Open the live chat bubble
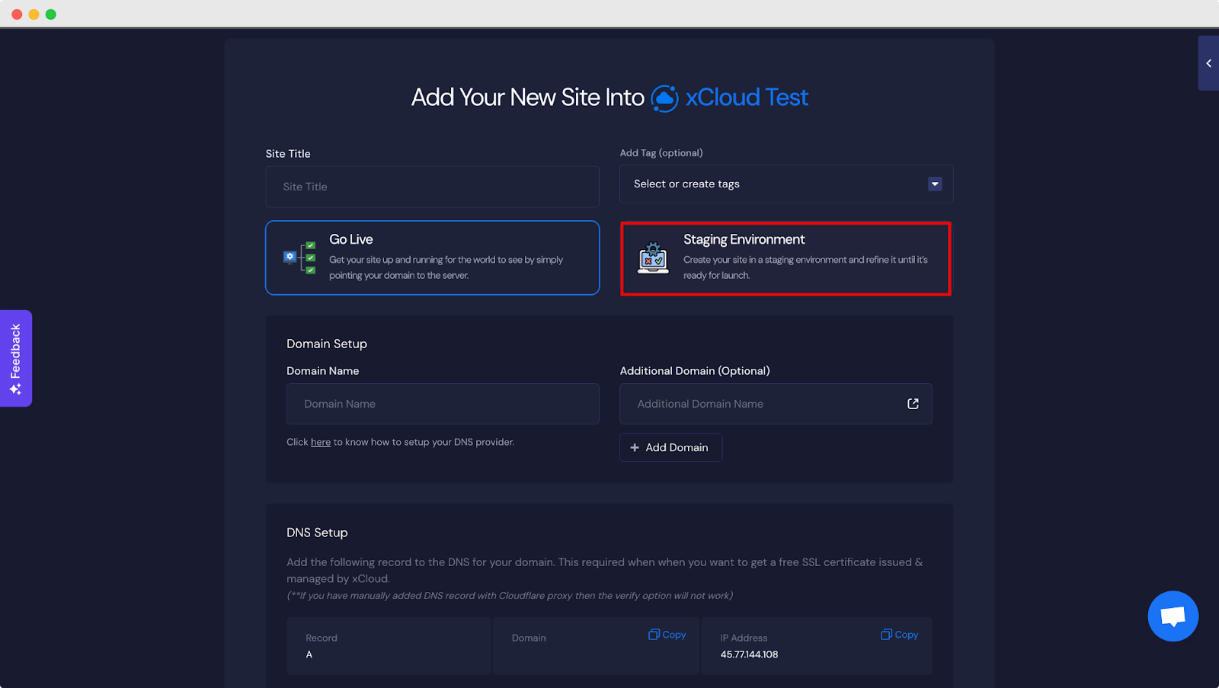 pyautogui.click(x=1173, y=616)
